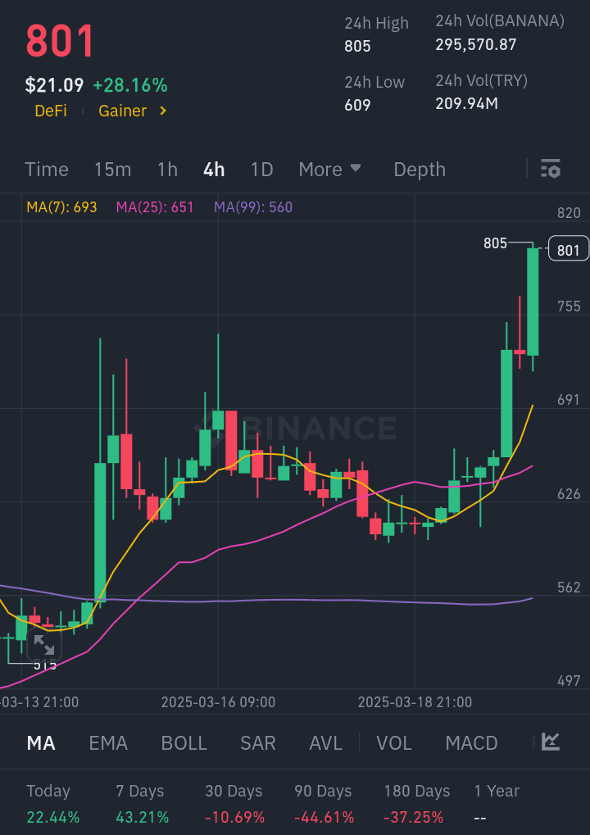
Task: Switch to the 15m interval
Action: coord(112,170)
